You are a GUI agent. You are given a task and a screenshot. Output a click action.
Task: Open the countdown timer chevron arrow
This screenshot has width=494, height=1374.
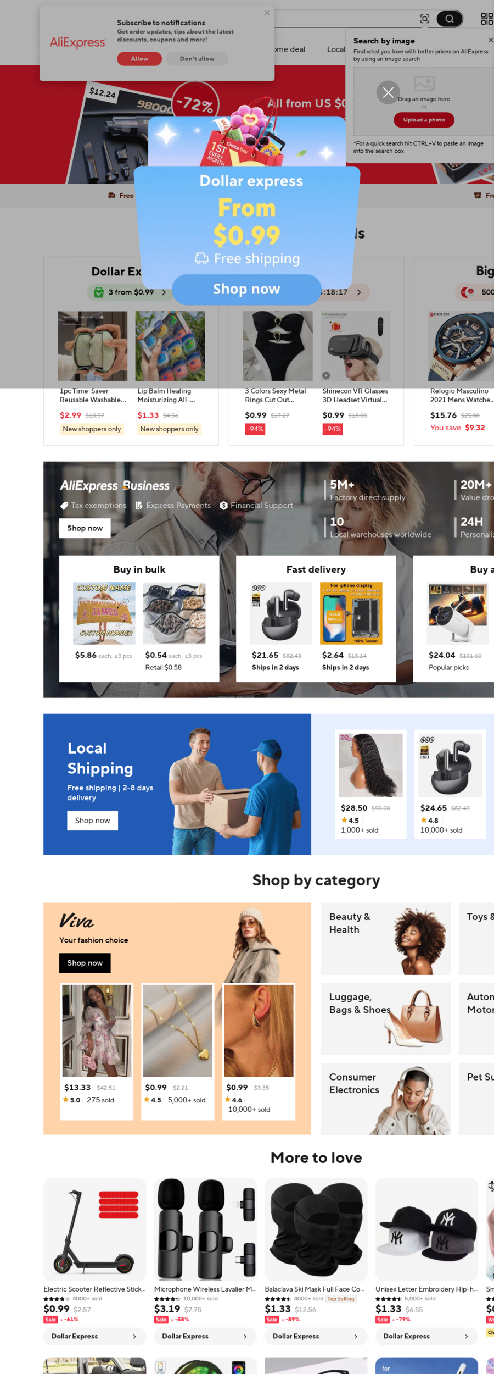tap(359, 292)
